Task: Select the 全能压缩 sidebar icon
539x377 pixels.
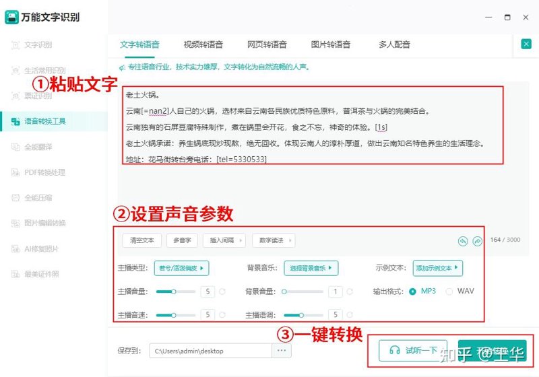Action: pyautogui.click(x=15, y=198)
